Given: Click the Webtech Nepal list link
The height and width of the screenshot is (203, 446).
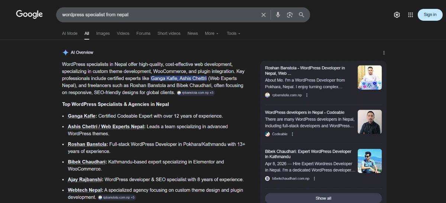Looking at the screenshot, I should tap(85, 190).
